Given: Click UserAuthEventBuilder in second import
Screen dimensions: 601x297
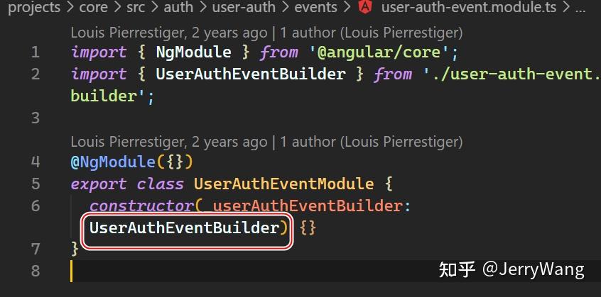Looking at the screenshot, I should [x=251, y=74].
